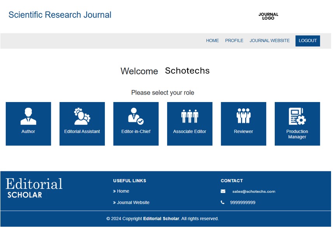Pick the Editor-in-Chief checkmark icon

(136, 116)
